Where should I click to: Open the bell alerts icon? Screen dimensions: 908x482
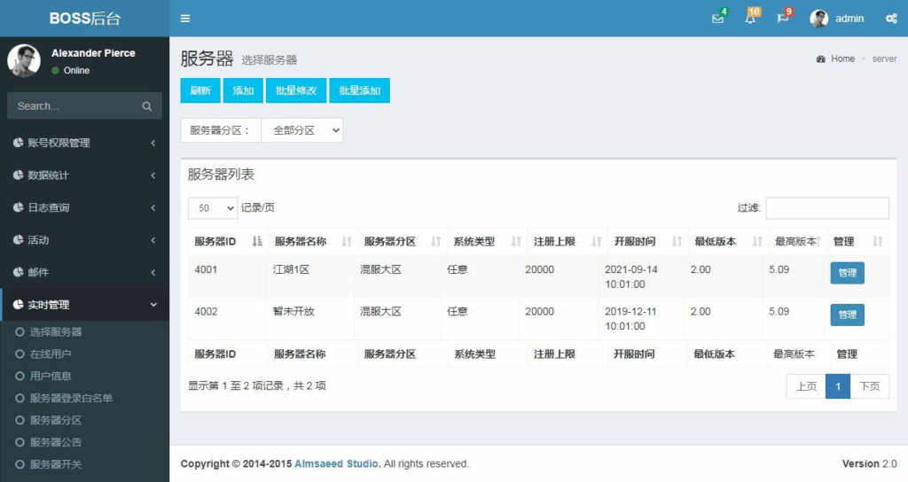(750, 19)
